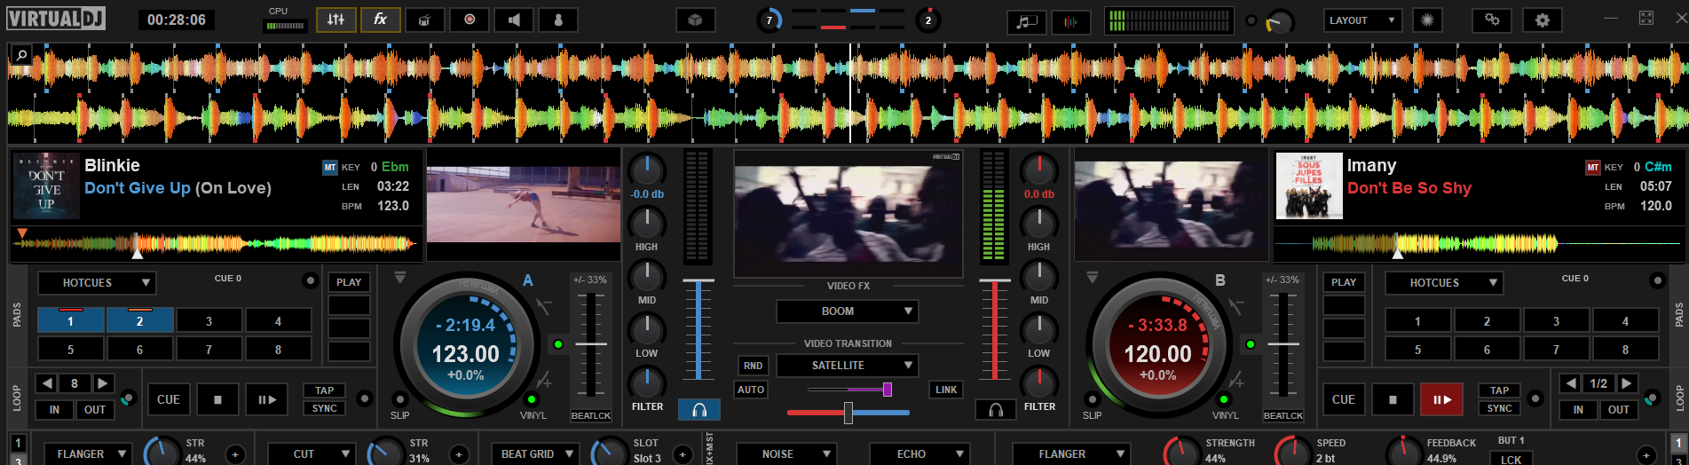Open the BOOM video FX dropdown
The width and height of the screenshot is (1689, 465).
[x=847, y=311]
